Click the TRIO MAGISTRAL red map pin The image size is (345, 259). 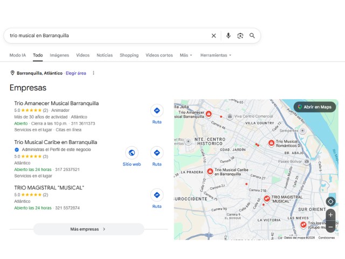tap(267, 199)
